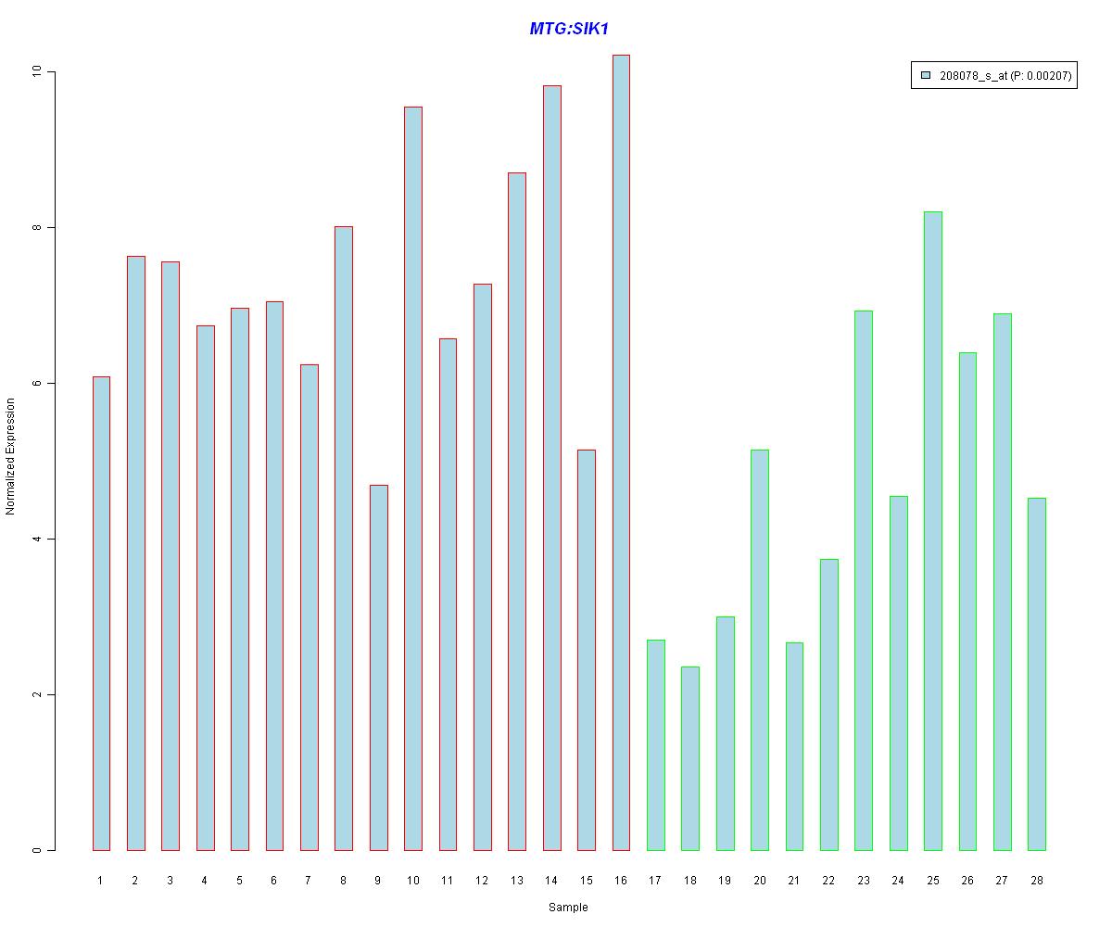Click x-axis label 25
Image resolution: width=1112 pixels, height=927 pixels.
point(933,880)
